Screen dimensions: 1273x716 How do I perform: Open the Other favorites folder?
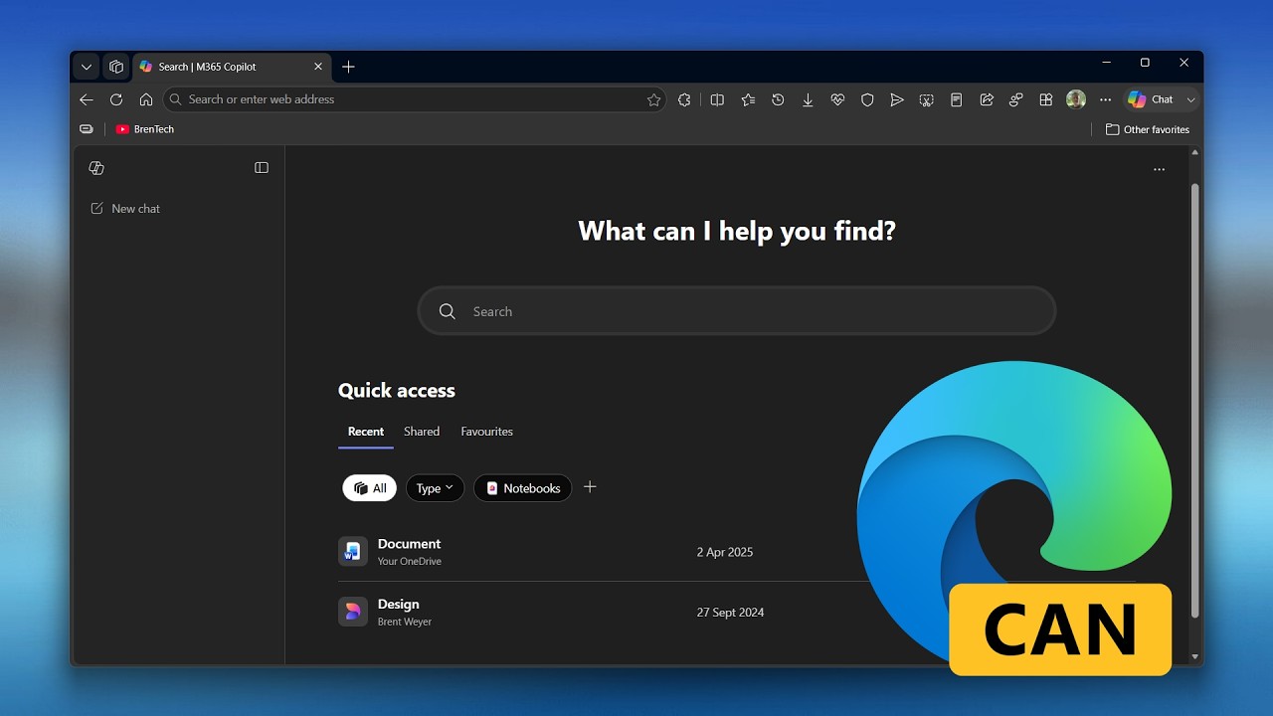coord(1148,129)
